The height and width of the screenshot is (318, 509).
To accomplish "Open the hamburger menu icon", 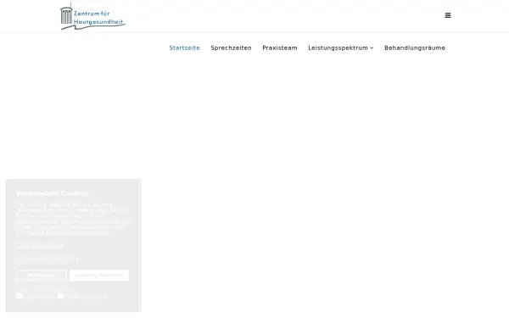I will coord(448,15).
